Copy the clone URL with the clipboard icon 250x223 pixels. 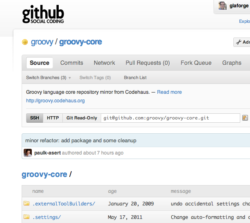[x=245, y=118]
